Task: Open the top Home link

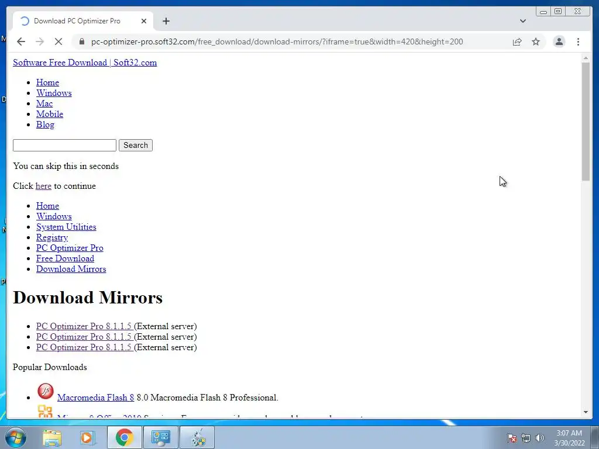Action: click(x=48, y=82)
